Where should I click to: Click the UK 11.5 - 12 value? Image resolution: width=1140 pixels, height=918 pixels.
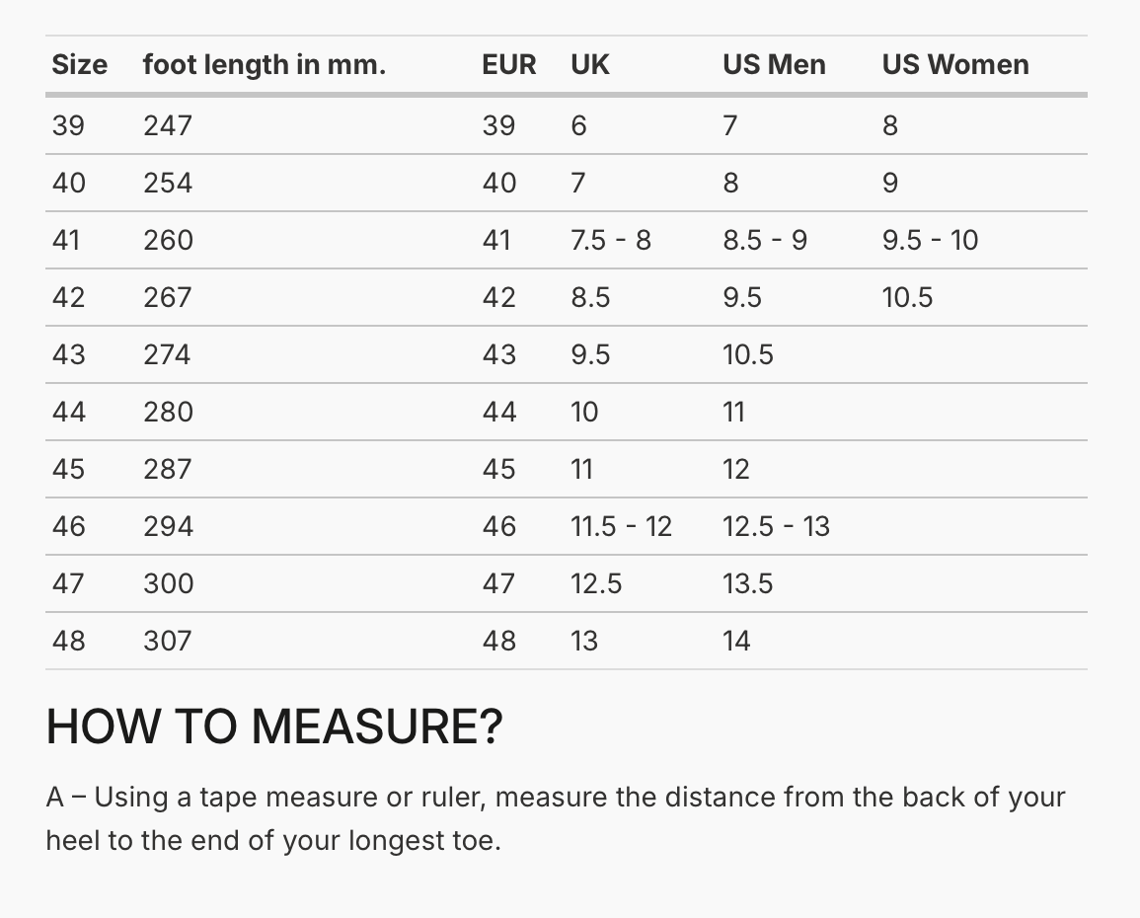[621, 527]
